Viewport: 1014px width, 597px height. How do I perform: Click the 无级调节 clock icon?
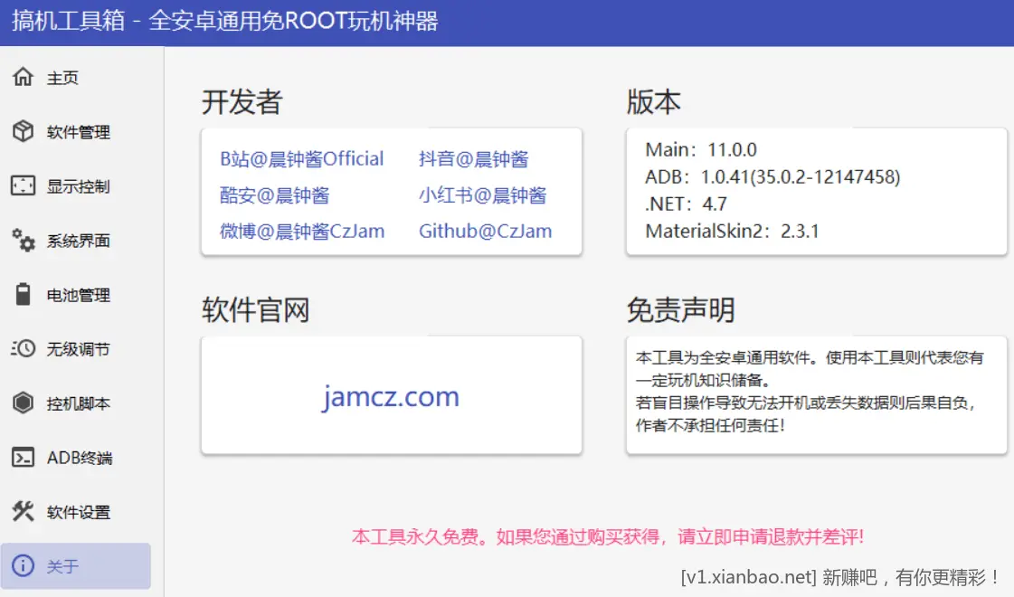click(x=23, y=349)
